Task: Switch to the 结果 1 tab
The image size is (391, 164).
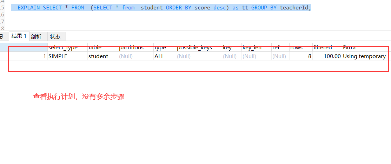Action: tap(19, 36)
